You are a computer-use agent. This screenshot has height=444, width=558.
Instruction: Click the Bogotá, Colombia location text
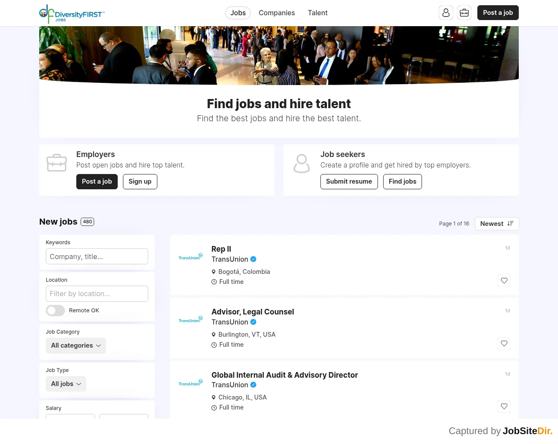tap(244, 272)
